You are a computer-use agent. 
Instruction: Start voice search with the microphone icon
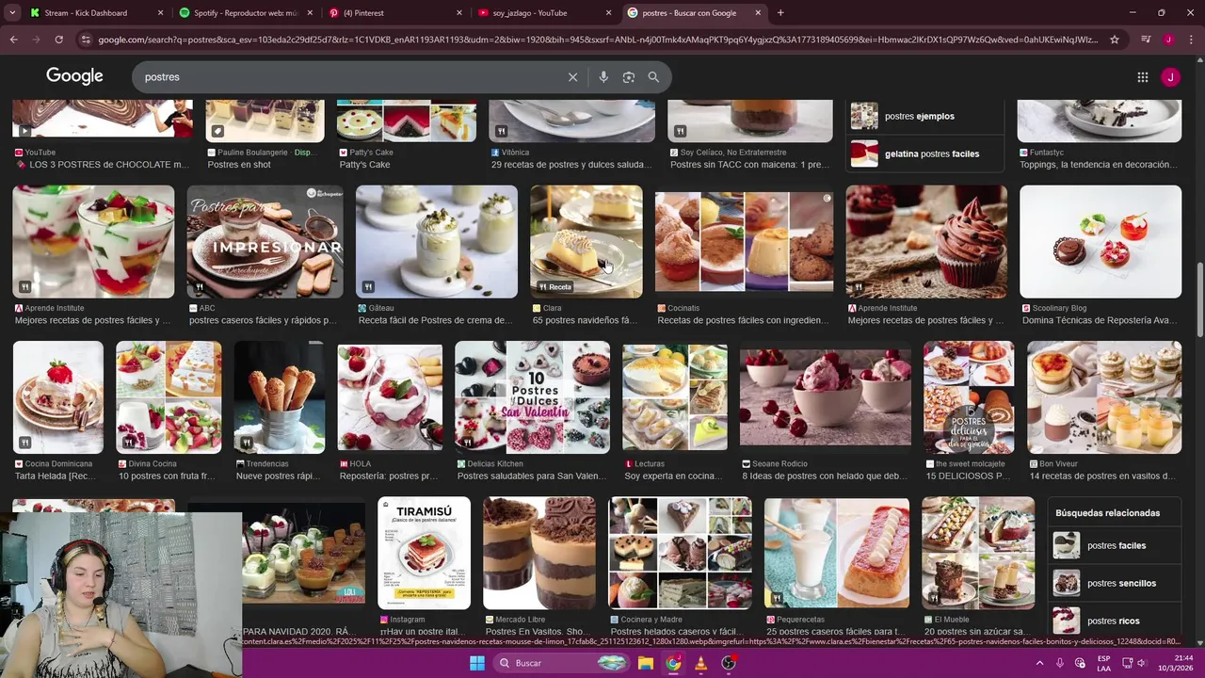click(x=603, y=77)
